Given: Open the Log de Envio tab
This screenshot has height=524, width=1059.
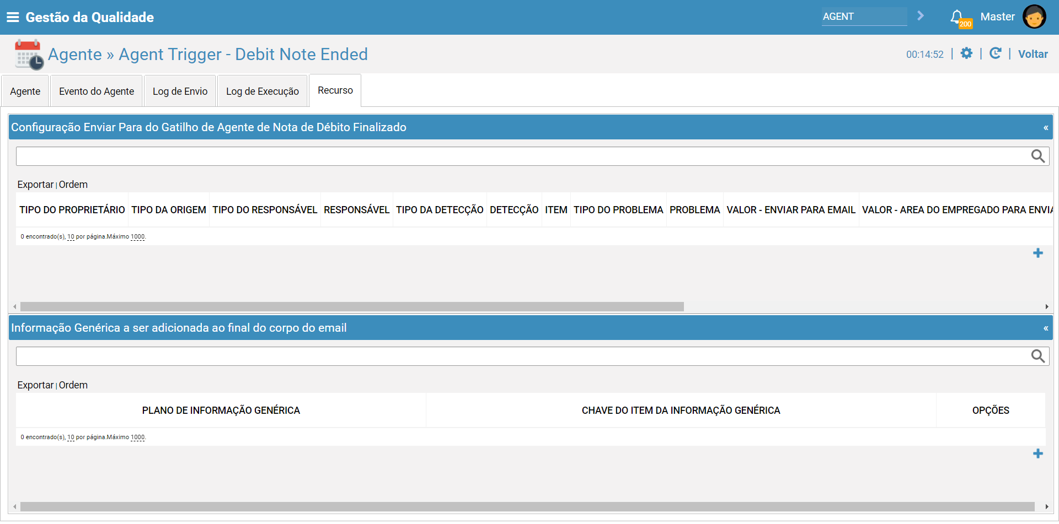Looking at the screenshot, I should pos(180,91).
